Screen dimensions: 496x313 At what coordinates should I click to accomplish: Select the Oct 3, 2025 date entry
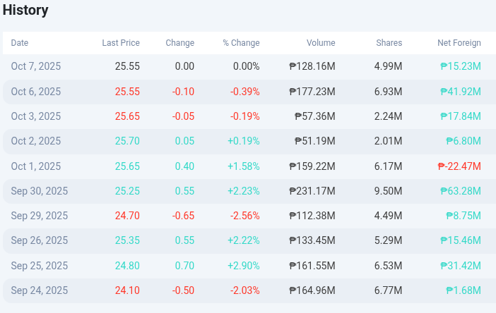click(x=36, y=116)
